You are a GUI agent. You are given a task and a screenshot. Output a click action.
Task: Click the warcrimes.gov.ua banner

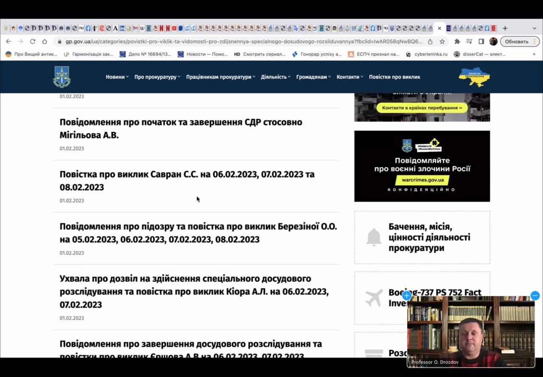tap(422, 166)
